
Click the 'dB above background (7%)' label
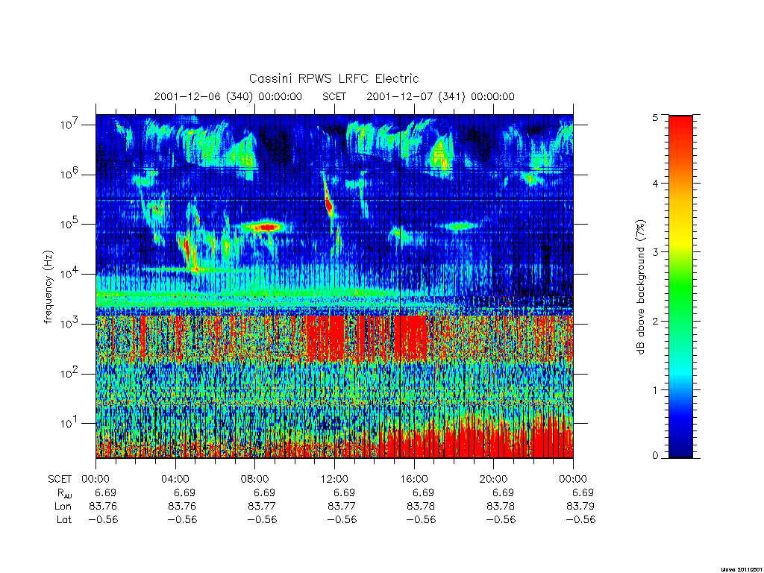[x=640, y=287]
